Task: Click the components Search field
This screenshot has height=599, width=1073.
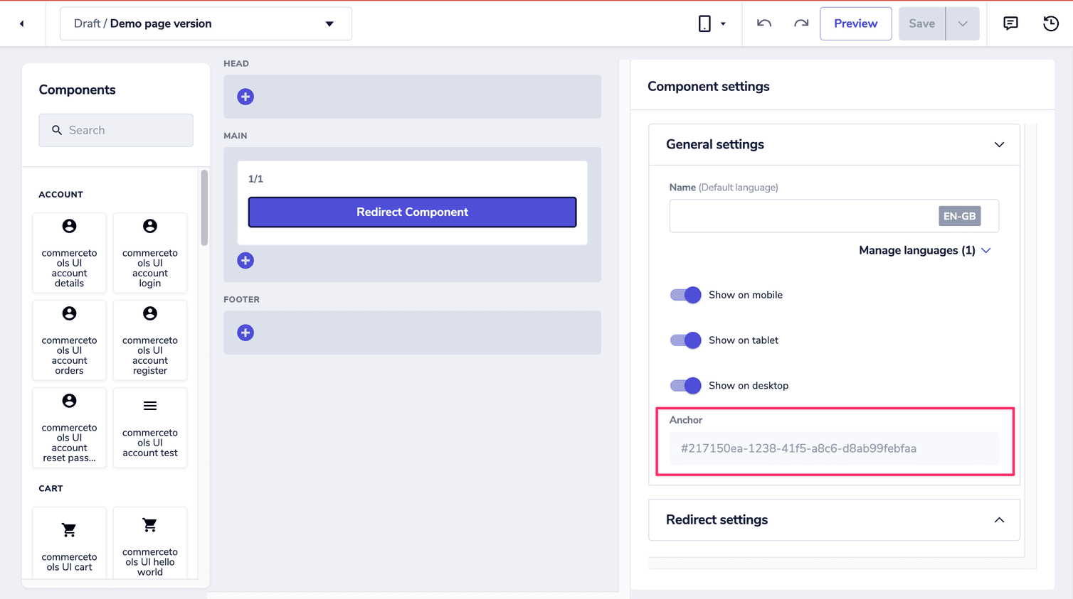Action: point(116,130)
